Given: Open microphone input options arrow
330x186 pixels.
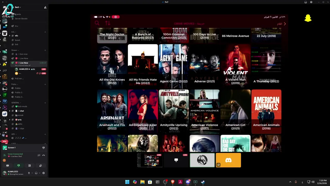Looking at the screenshot, I should coord(32,173).
